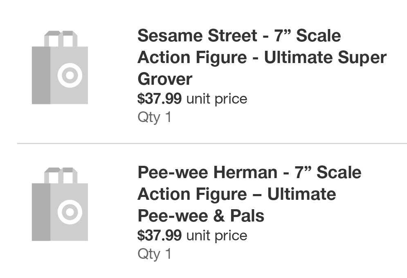Click dark side panel of Pee-wee's bag
The image size is (407, 278).
tap(41, 212)
